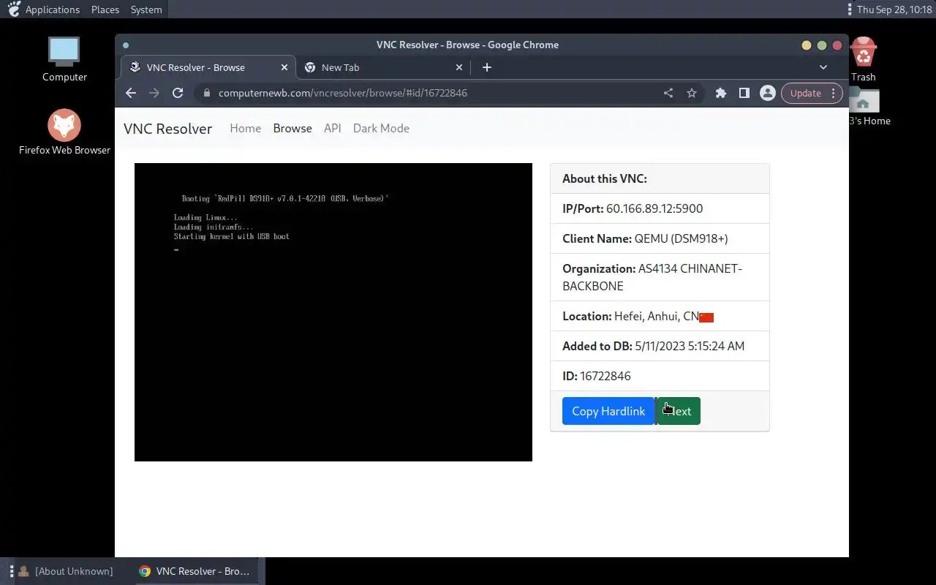
Task: Open the Extensions puzzle icon
Action: 721,93
